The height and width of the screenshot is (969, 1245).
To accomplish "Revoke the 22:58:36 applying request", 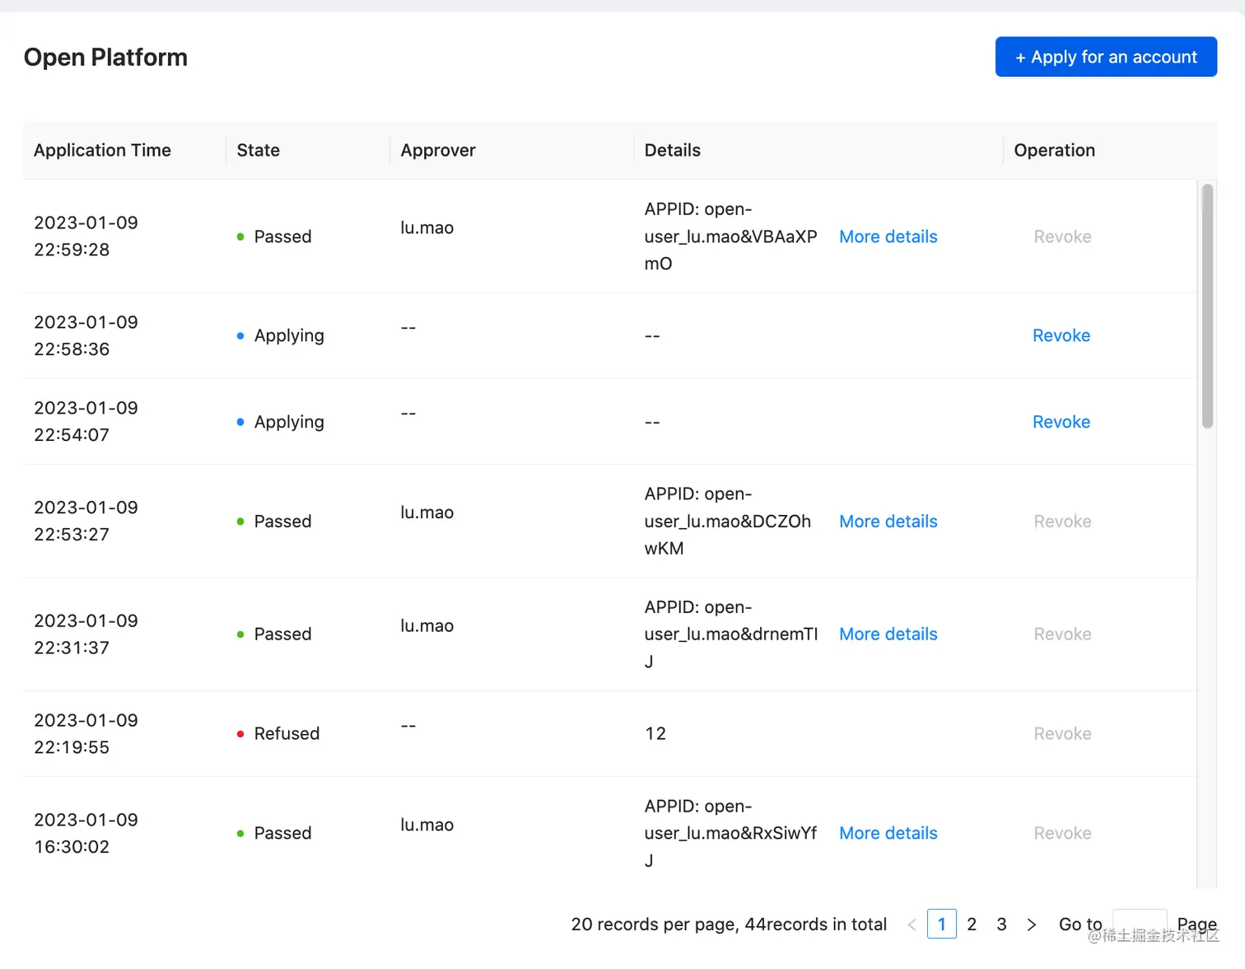I will tap(1061, 335).
